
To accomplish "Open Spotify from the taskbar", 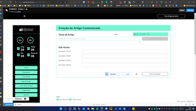I will [x=97, y=109].
